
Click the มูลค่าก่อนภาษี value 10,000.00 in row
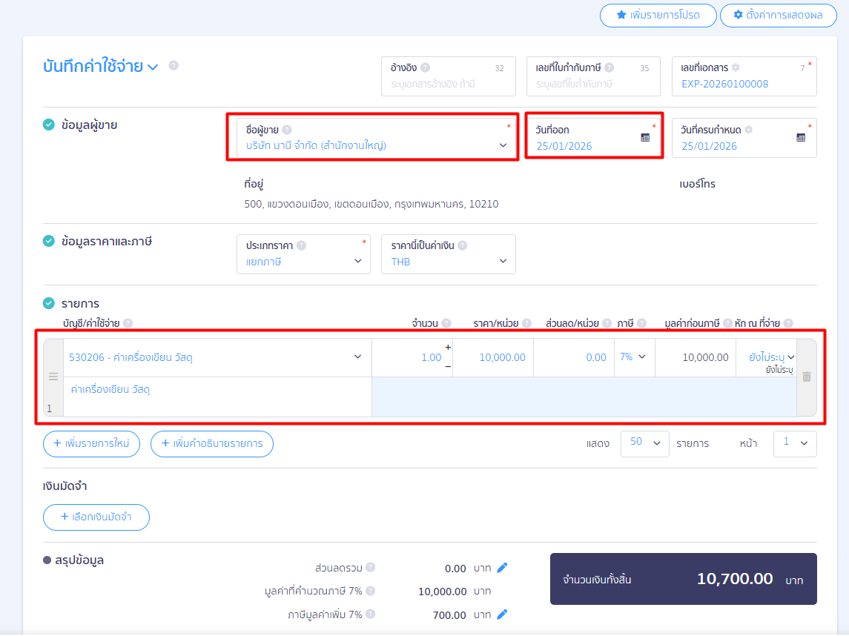coord(705,357)
